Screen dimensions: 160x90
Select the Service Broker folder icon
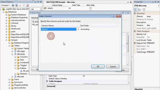tap(12, 88)
